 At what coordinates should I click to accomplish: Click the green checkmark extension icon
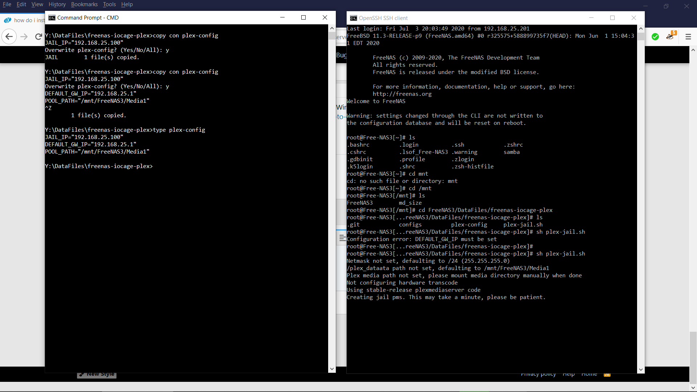point(655,37)
